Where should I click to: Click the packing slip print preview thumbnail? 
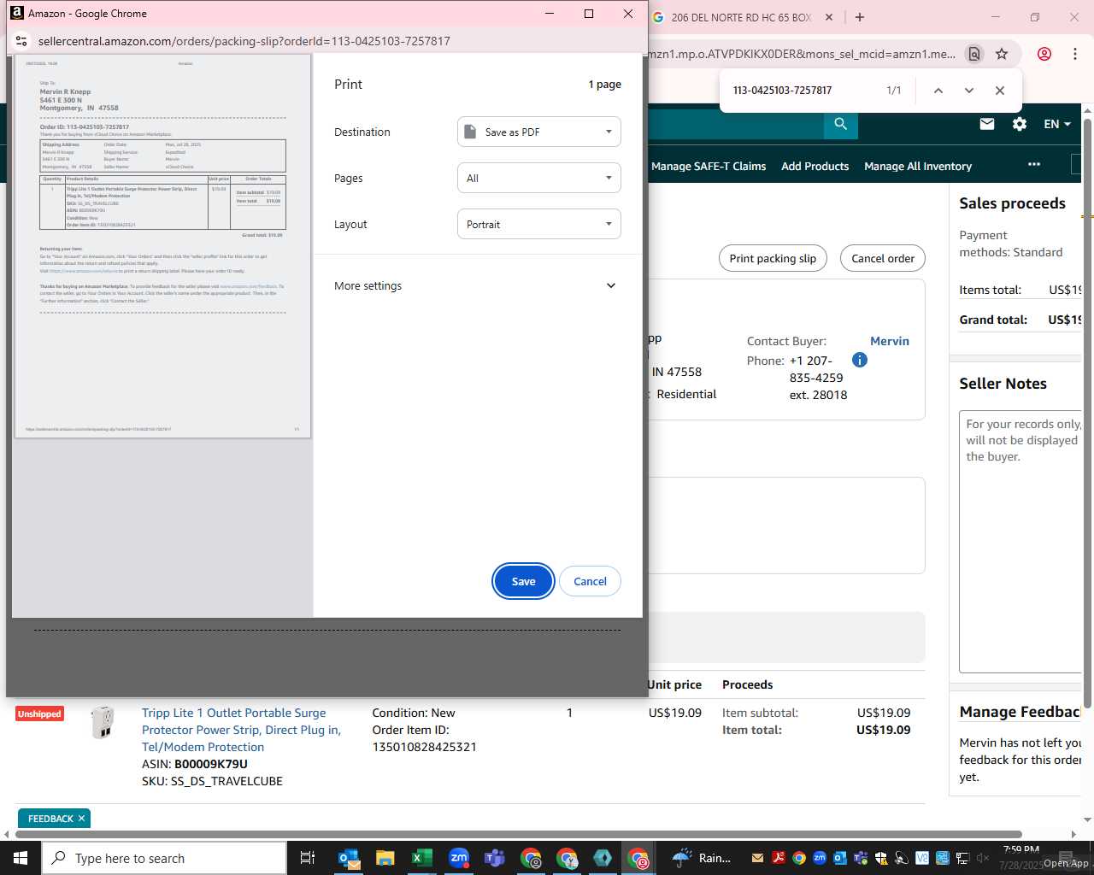pos(162,247)
